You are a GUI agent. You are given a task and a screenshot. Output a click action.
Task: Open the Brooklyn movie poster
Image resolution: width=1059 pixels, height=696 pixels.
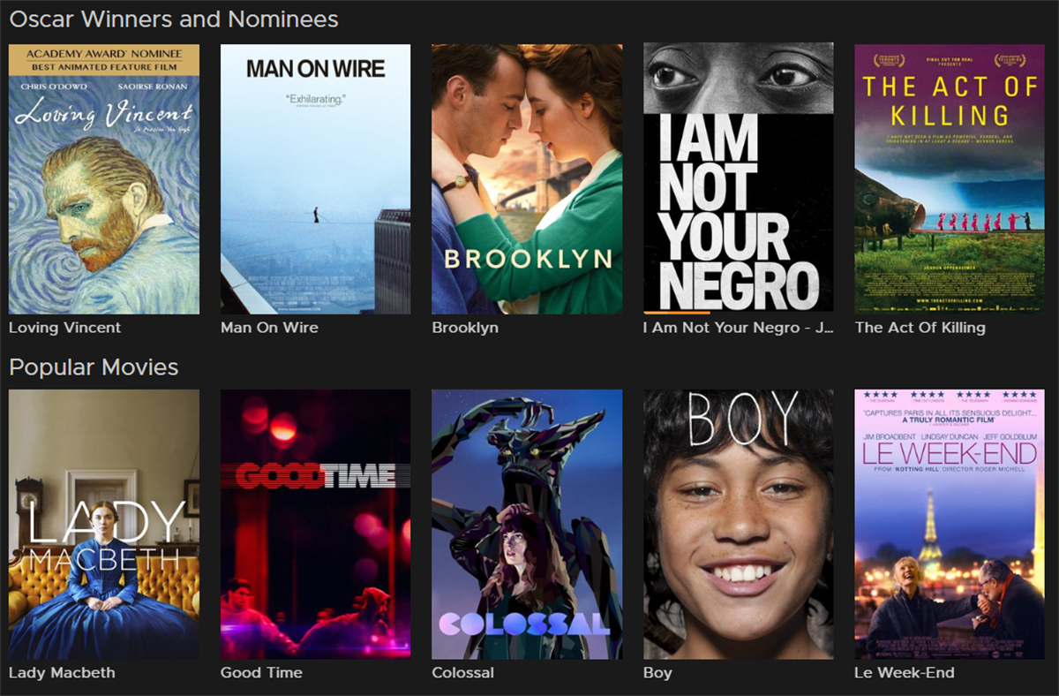click(x=527, y=178)
